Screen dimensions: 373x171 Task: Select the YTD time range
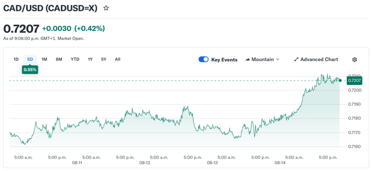click(x=75, y=59)
